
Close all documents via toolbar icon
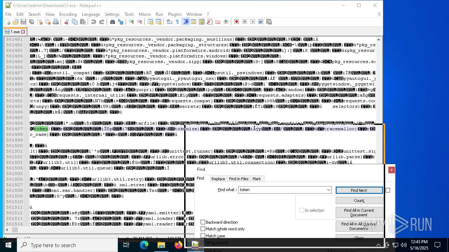coord(48,22)
